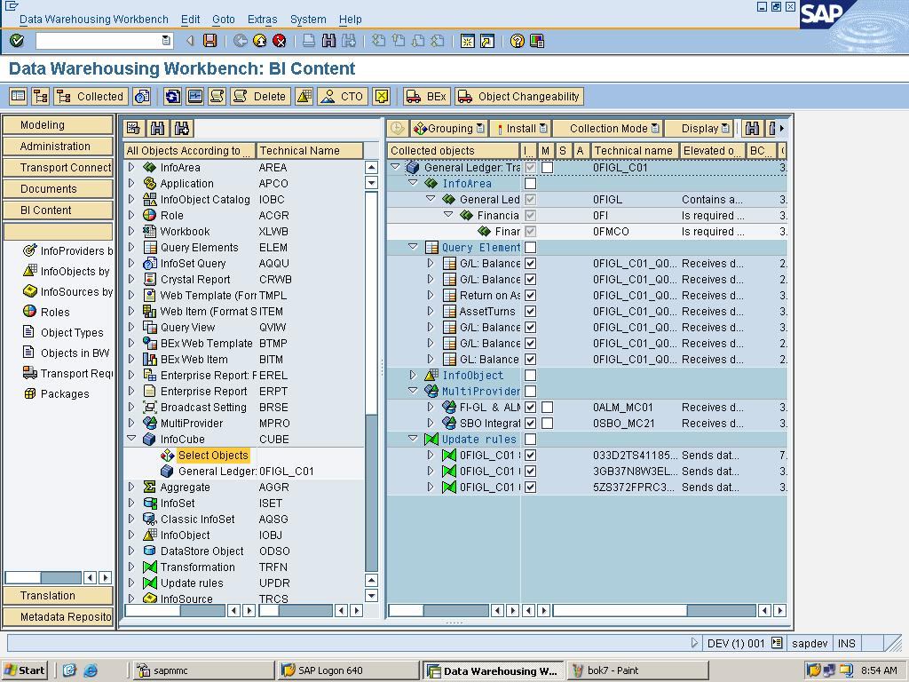Image resolution: width=909 pixels, height=682 pixels.
Task: Toggle install checkbox for AssetTurns query
Action: click(x=531, y=312)
